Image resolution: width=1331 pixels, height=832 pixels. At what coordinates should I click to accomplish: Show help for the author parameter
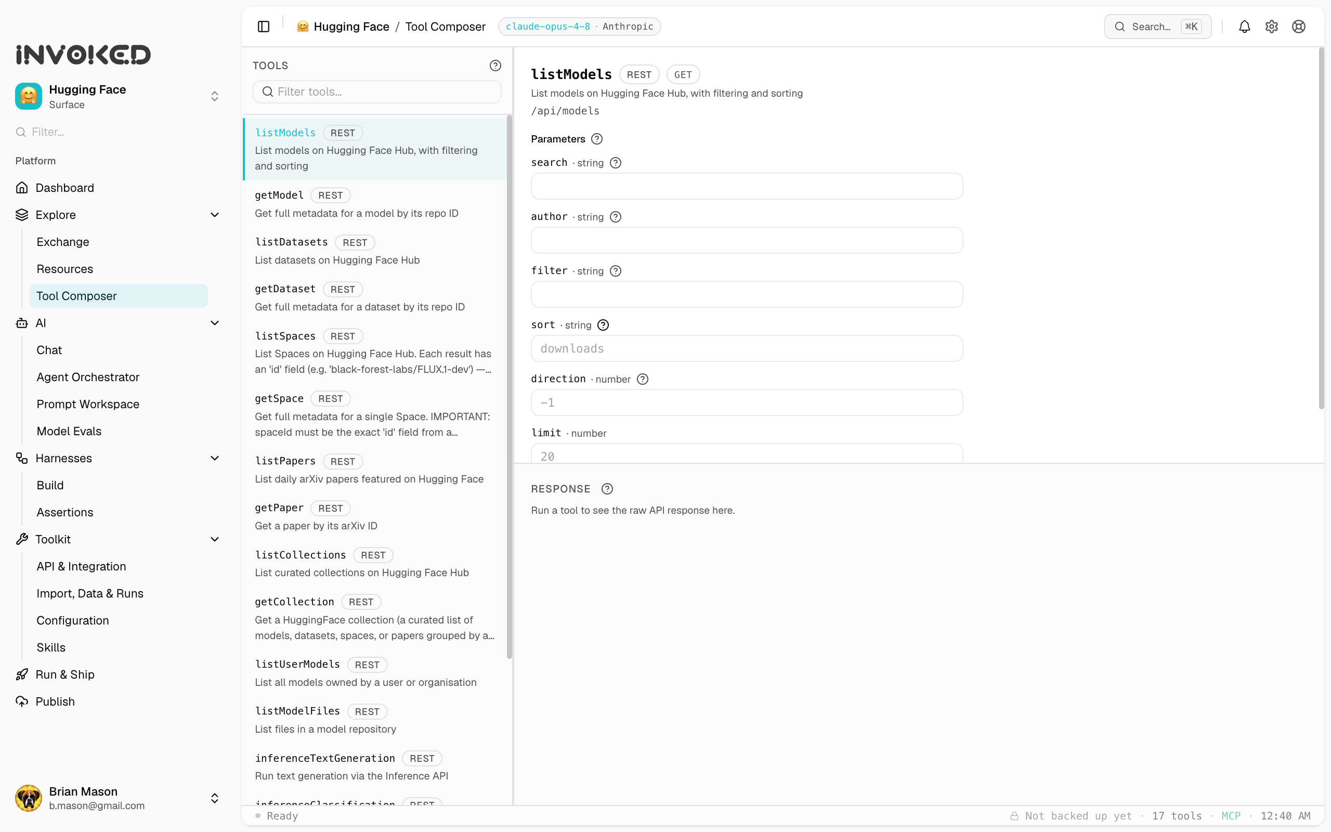point(616,217)
